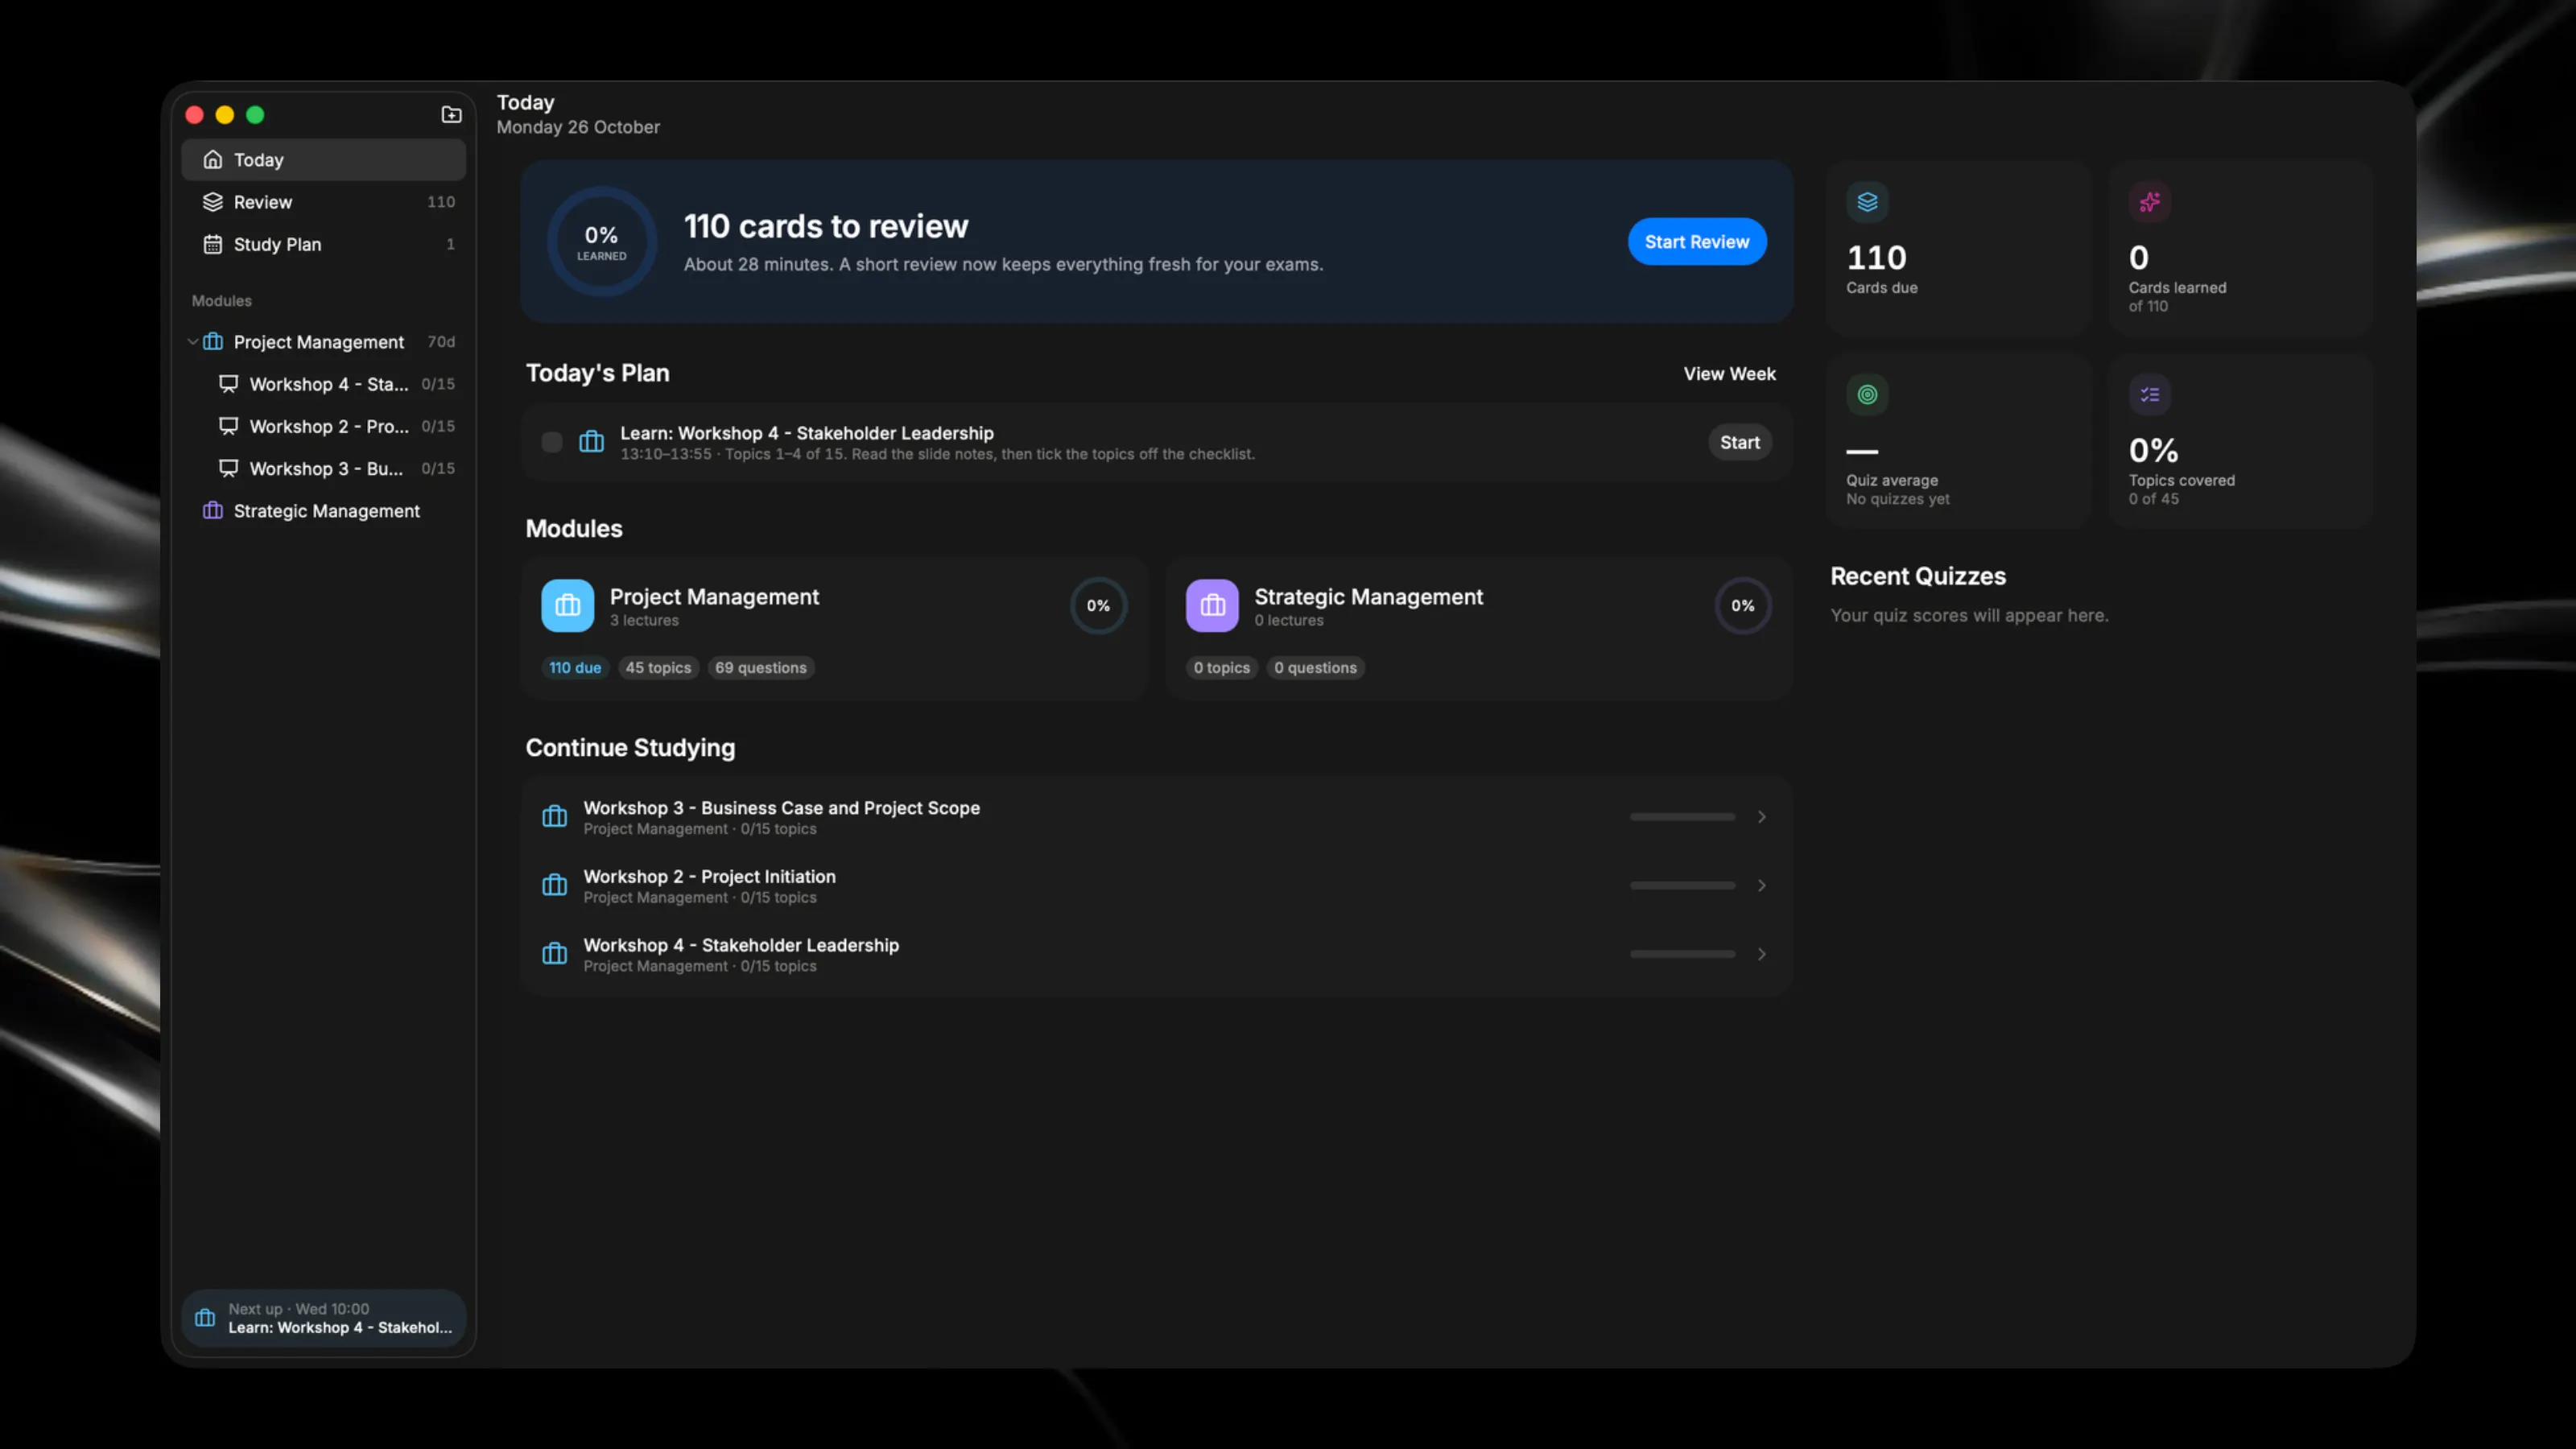Click the 0 Cards learned stat

pyautogui.click(x=2240, y=247)
